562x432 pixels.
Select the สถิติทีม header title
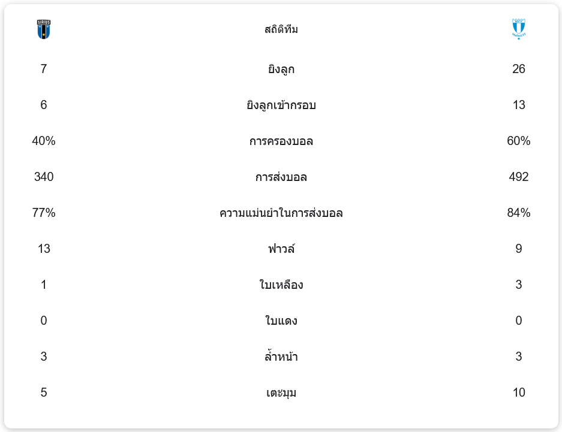click(x=281, y=29)
